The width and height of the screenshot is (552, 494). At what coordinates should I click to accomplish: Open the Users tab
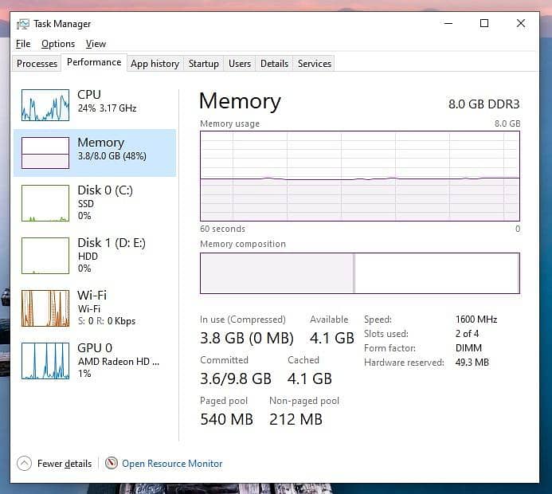click(x=240, y=64)
